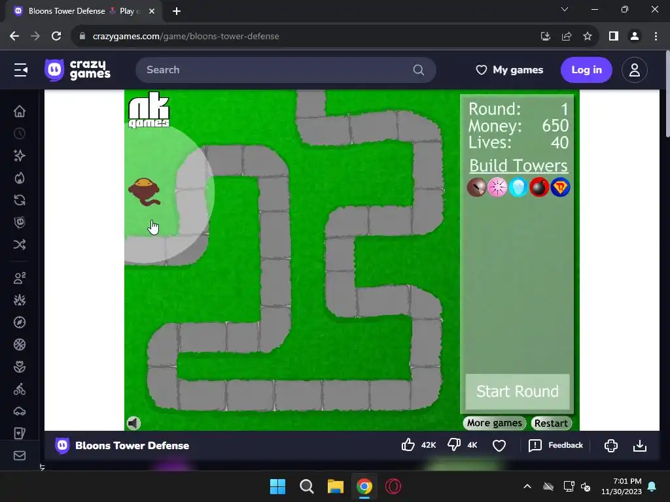Image resolution: width=670 pixels, height=502 pixels.
Task: Open a new browser tab
Action: 177,11
